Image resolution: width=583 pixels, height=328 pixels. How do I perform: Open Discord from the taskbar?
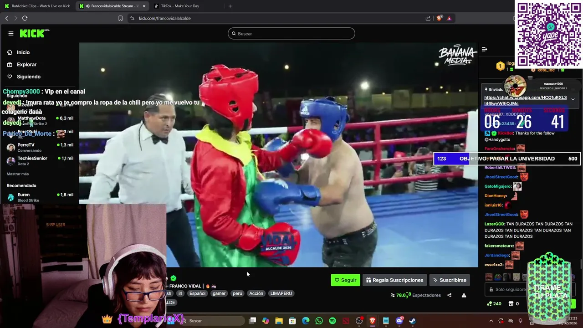tap(399, 321)
